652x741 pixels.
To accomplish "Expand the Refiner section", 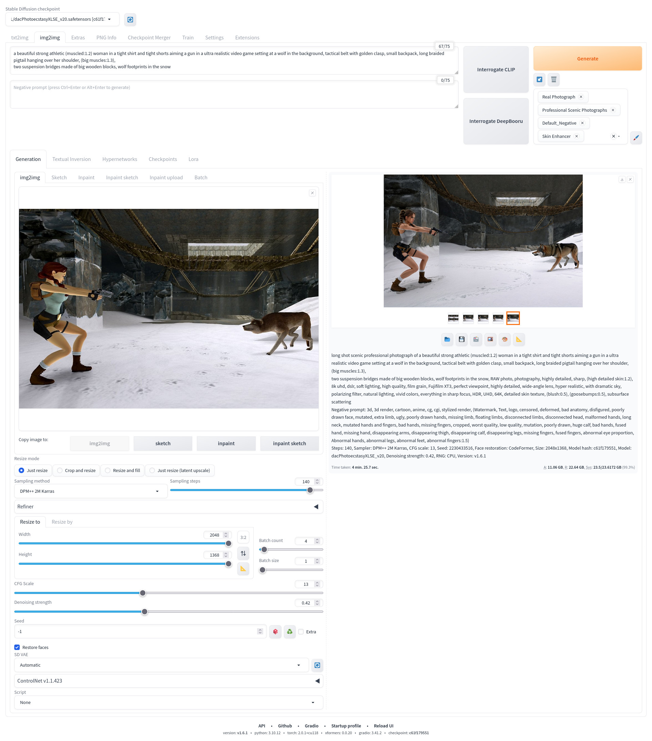I will 168,506.
